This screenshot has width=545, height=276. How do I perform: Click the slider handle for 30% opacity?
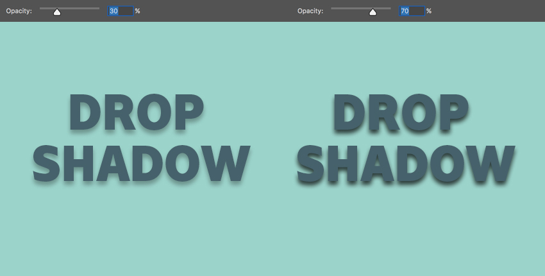click(57, 12)
